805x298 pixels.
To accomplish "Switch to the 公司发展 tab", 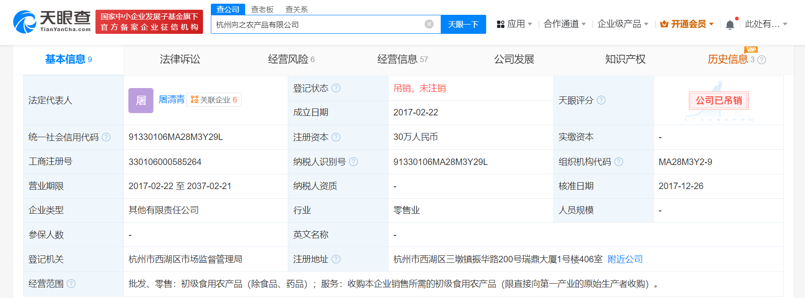I will click(514, 59).
